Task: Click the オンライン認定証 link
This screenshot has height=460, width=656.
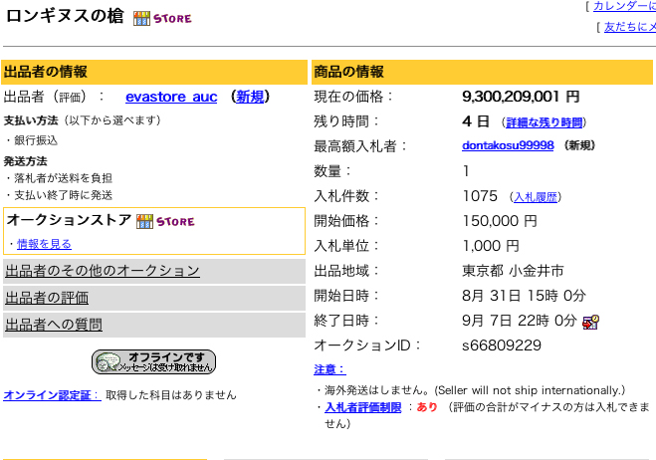Action: click(52, 395)
